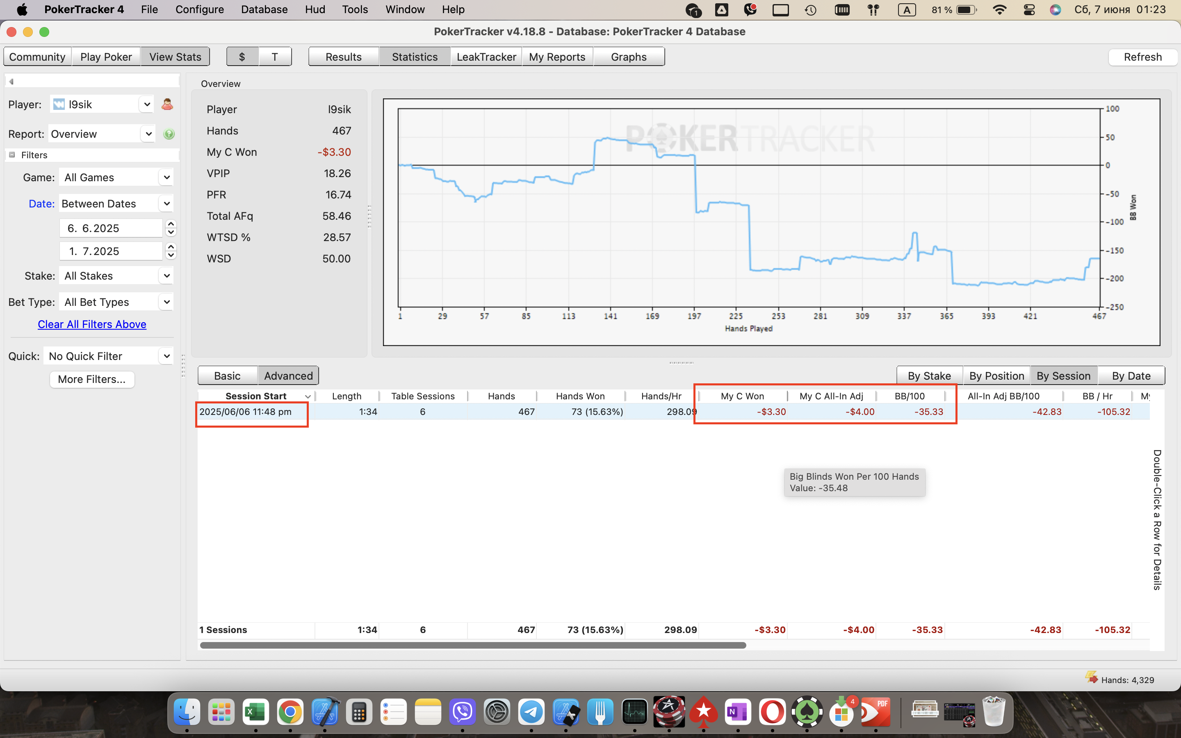Group the report By Stake
Screen dimensions: 1181x738
tap(929, 375)
